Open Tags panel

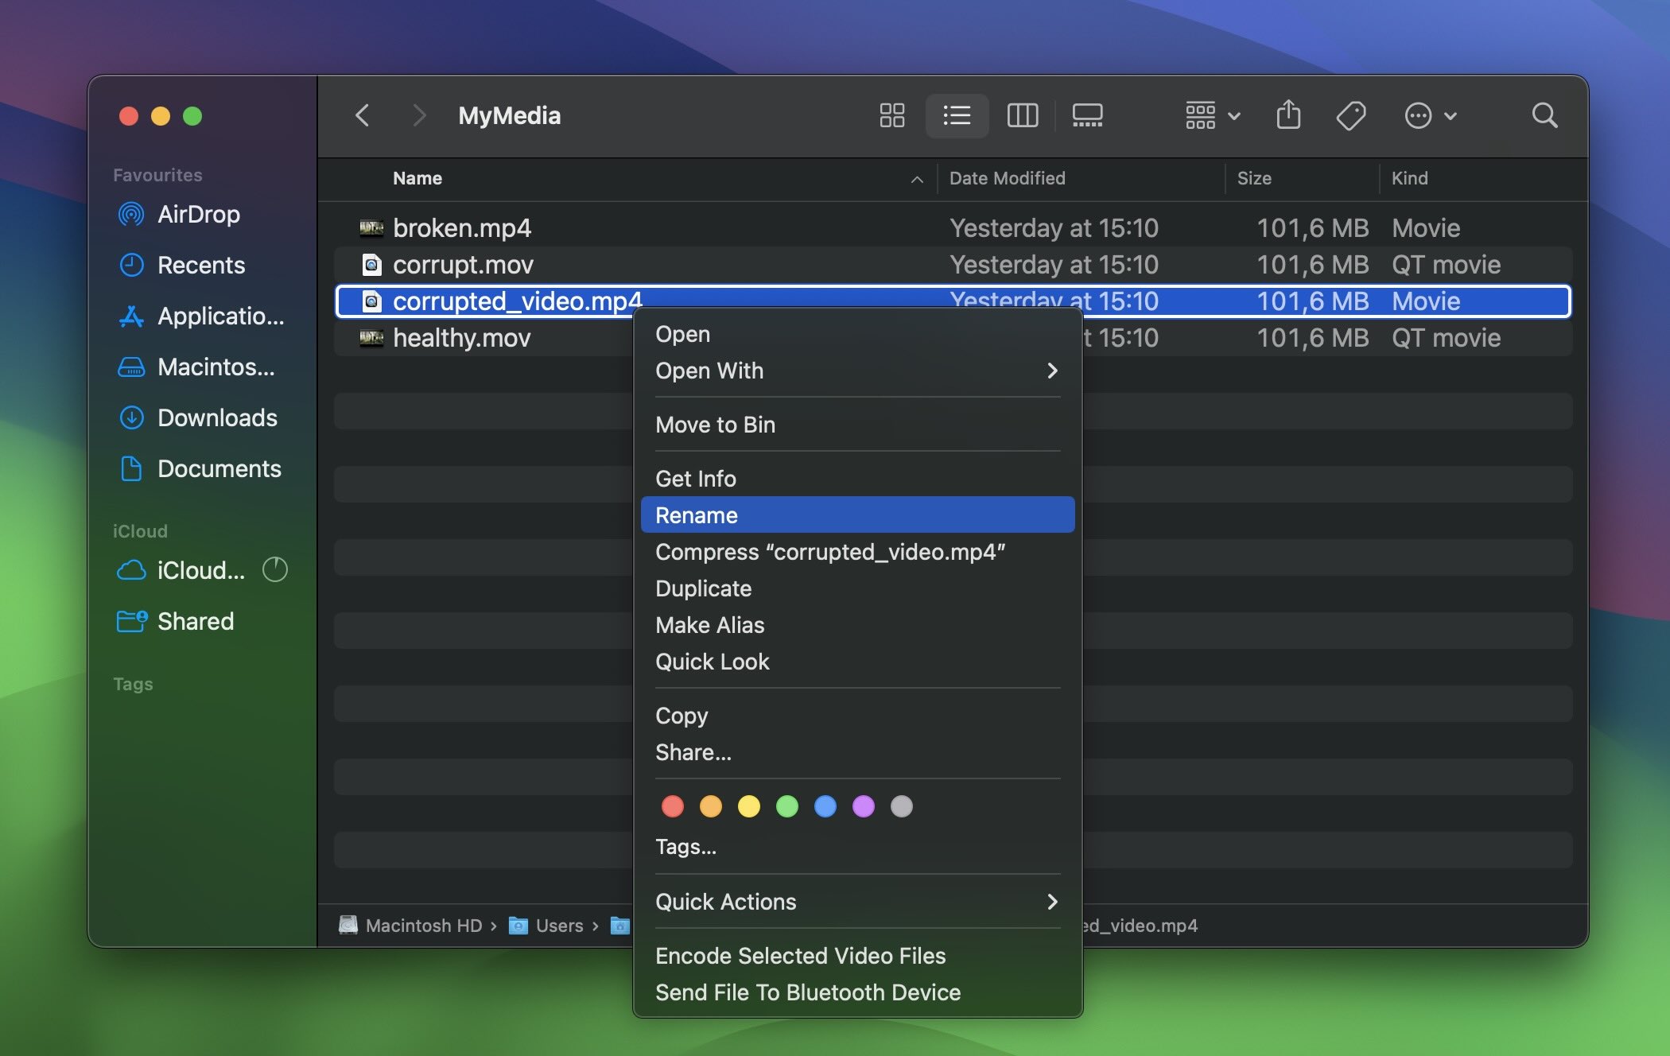(685, 845)
